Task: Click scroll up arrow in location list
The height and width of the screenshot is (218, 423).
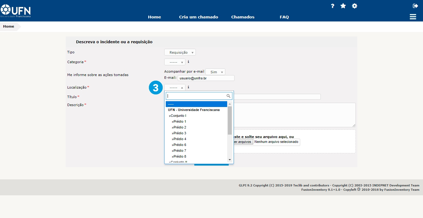Action: coord(230,104)
